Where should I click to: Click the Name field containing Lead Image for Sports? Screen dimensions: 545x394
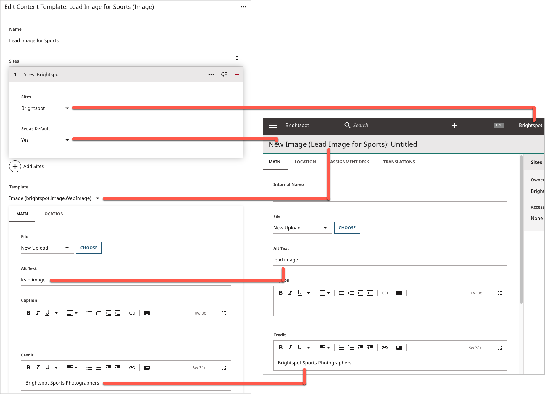tap(126, 40)
